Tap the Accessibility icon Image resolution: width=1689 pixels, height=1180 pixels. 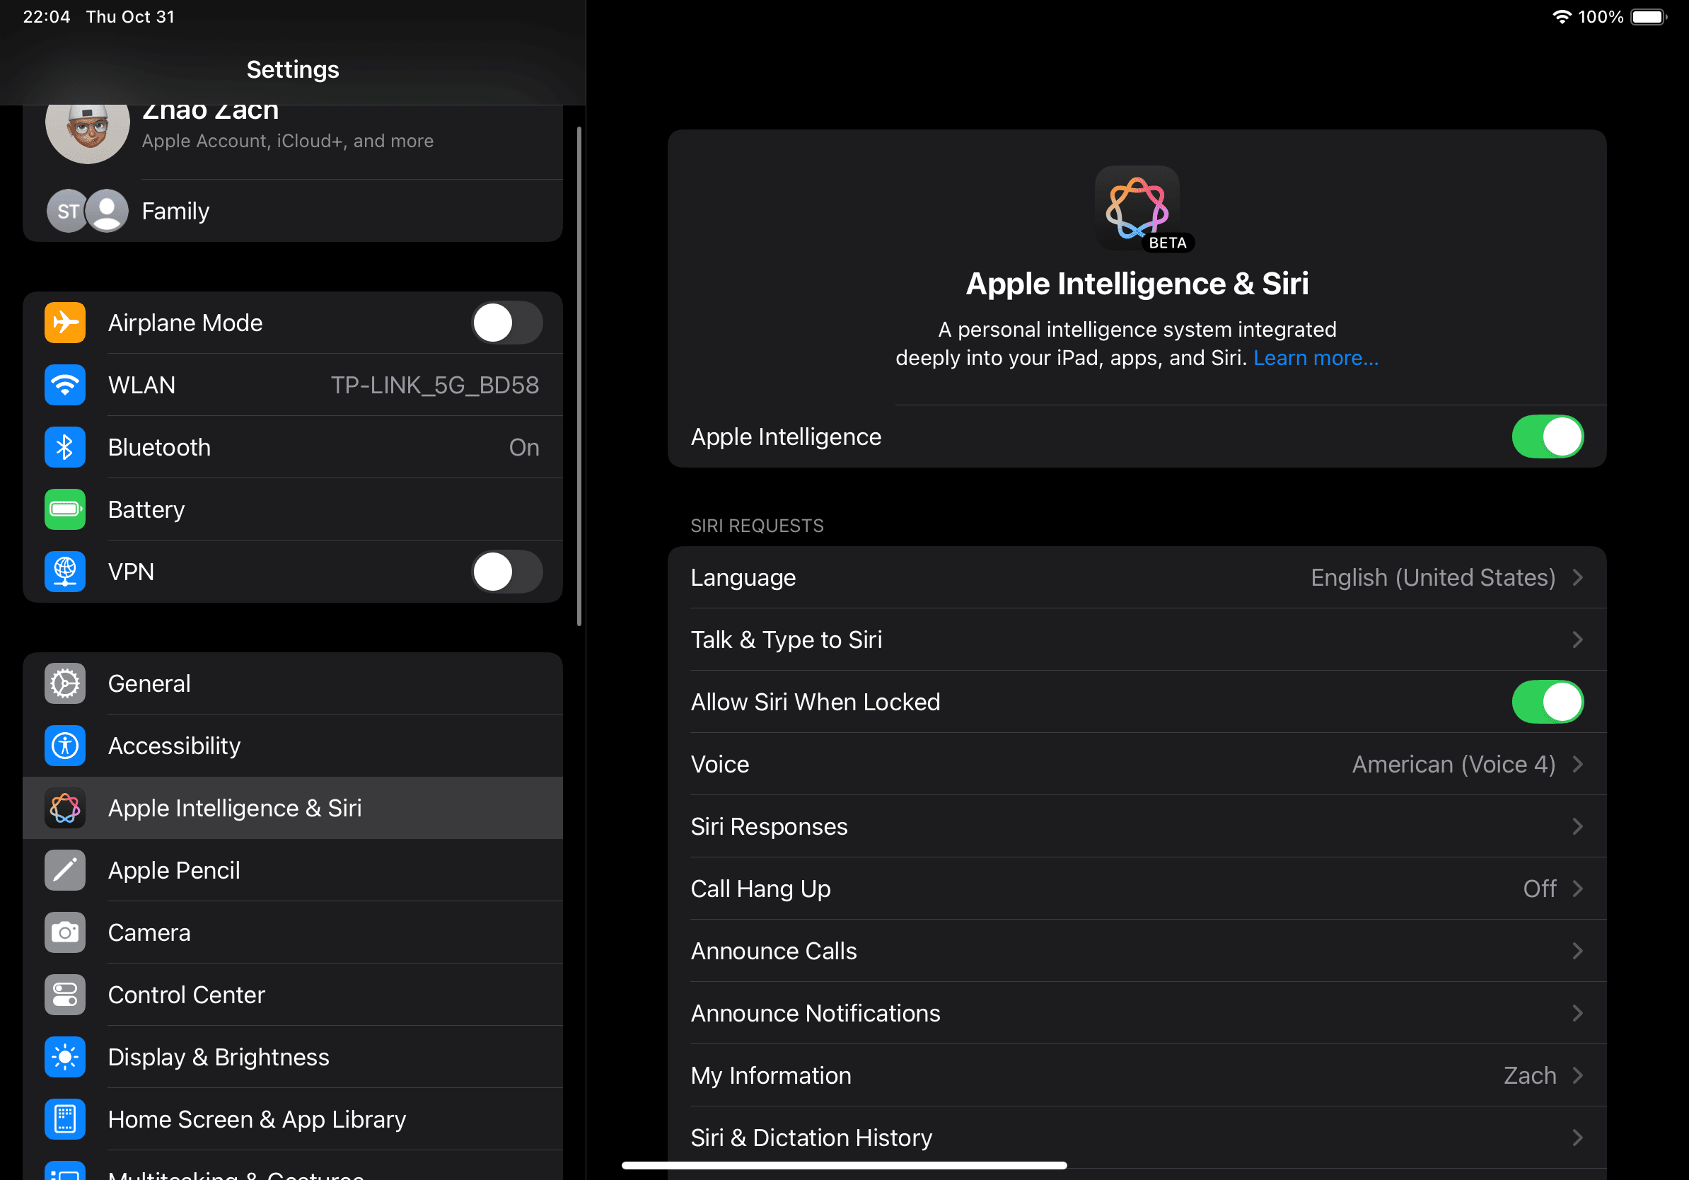65,746
